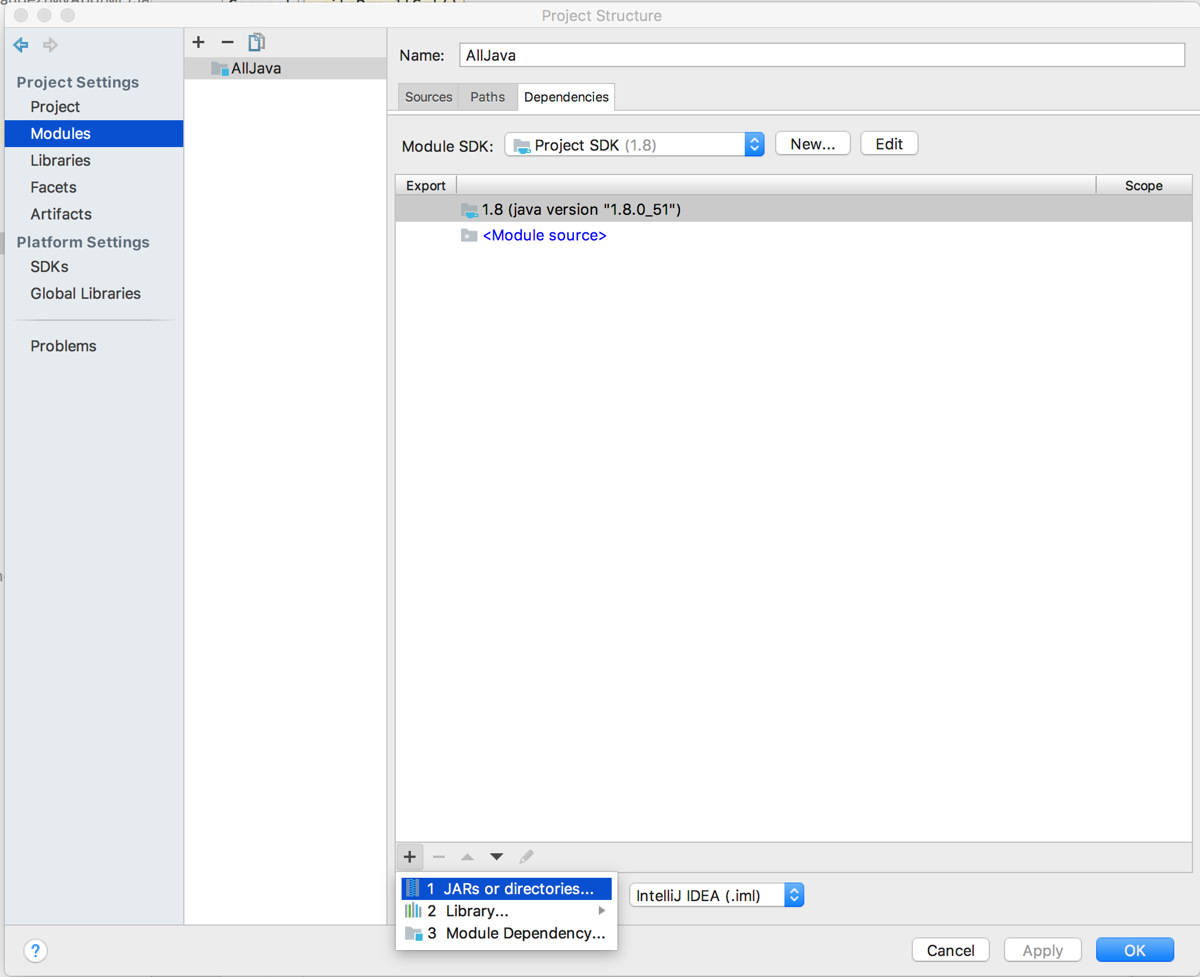The image size is (1200, 977).
Task: Click the Export column header
Action: tap(425, 186)
